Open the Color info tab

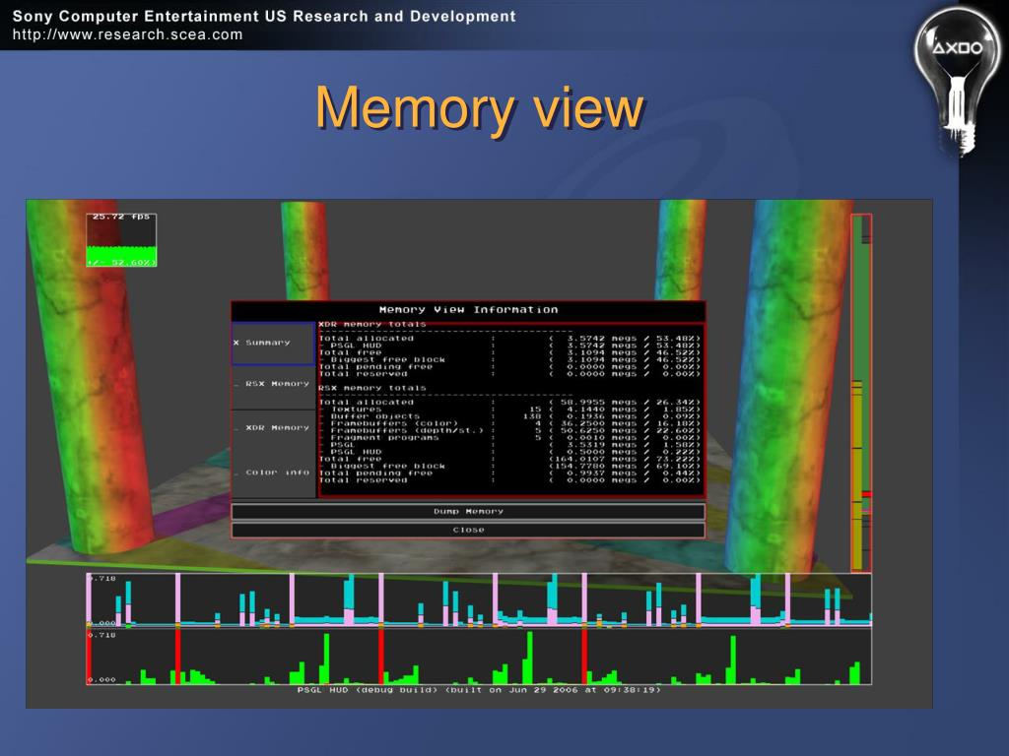[x=274, y=472]
